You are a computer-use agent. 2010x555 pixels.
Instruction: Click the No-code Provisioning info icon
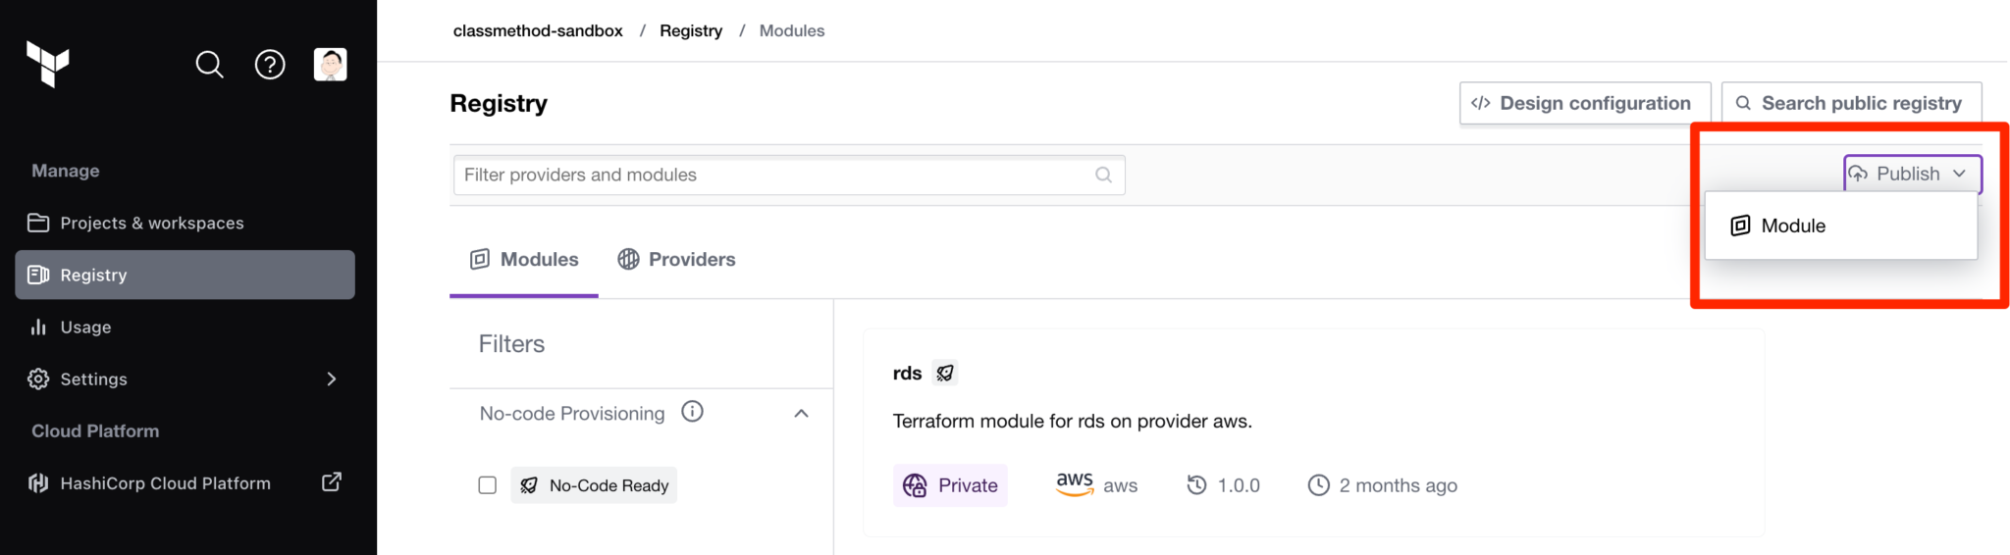point(692,412)
